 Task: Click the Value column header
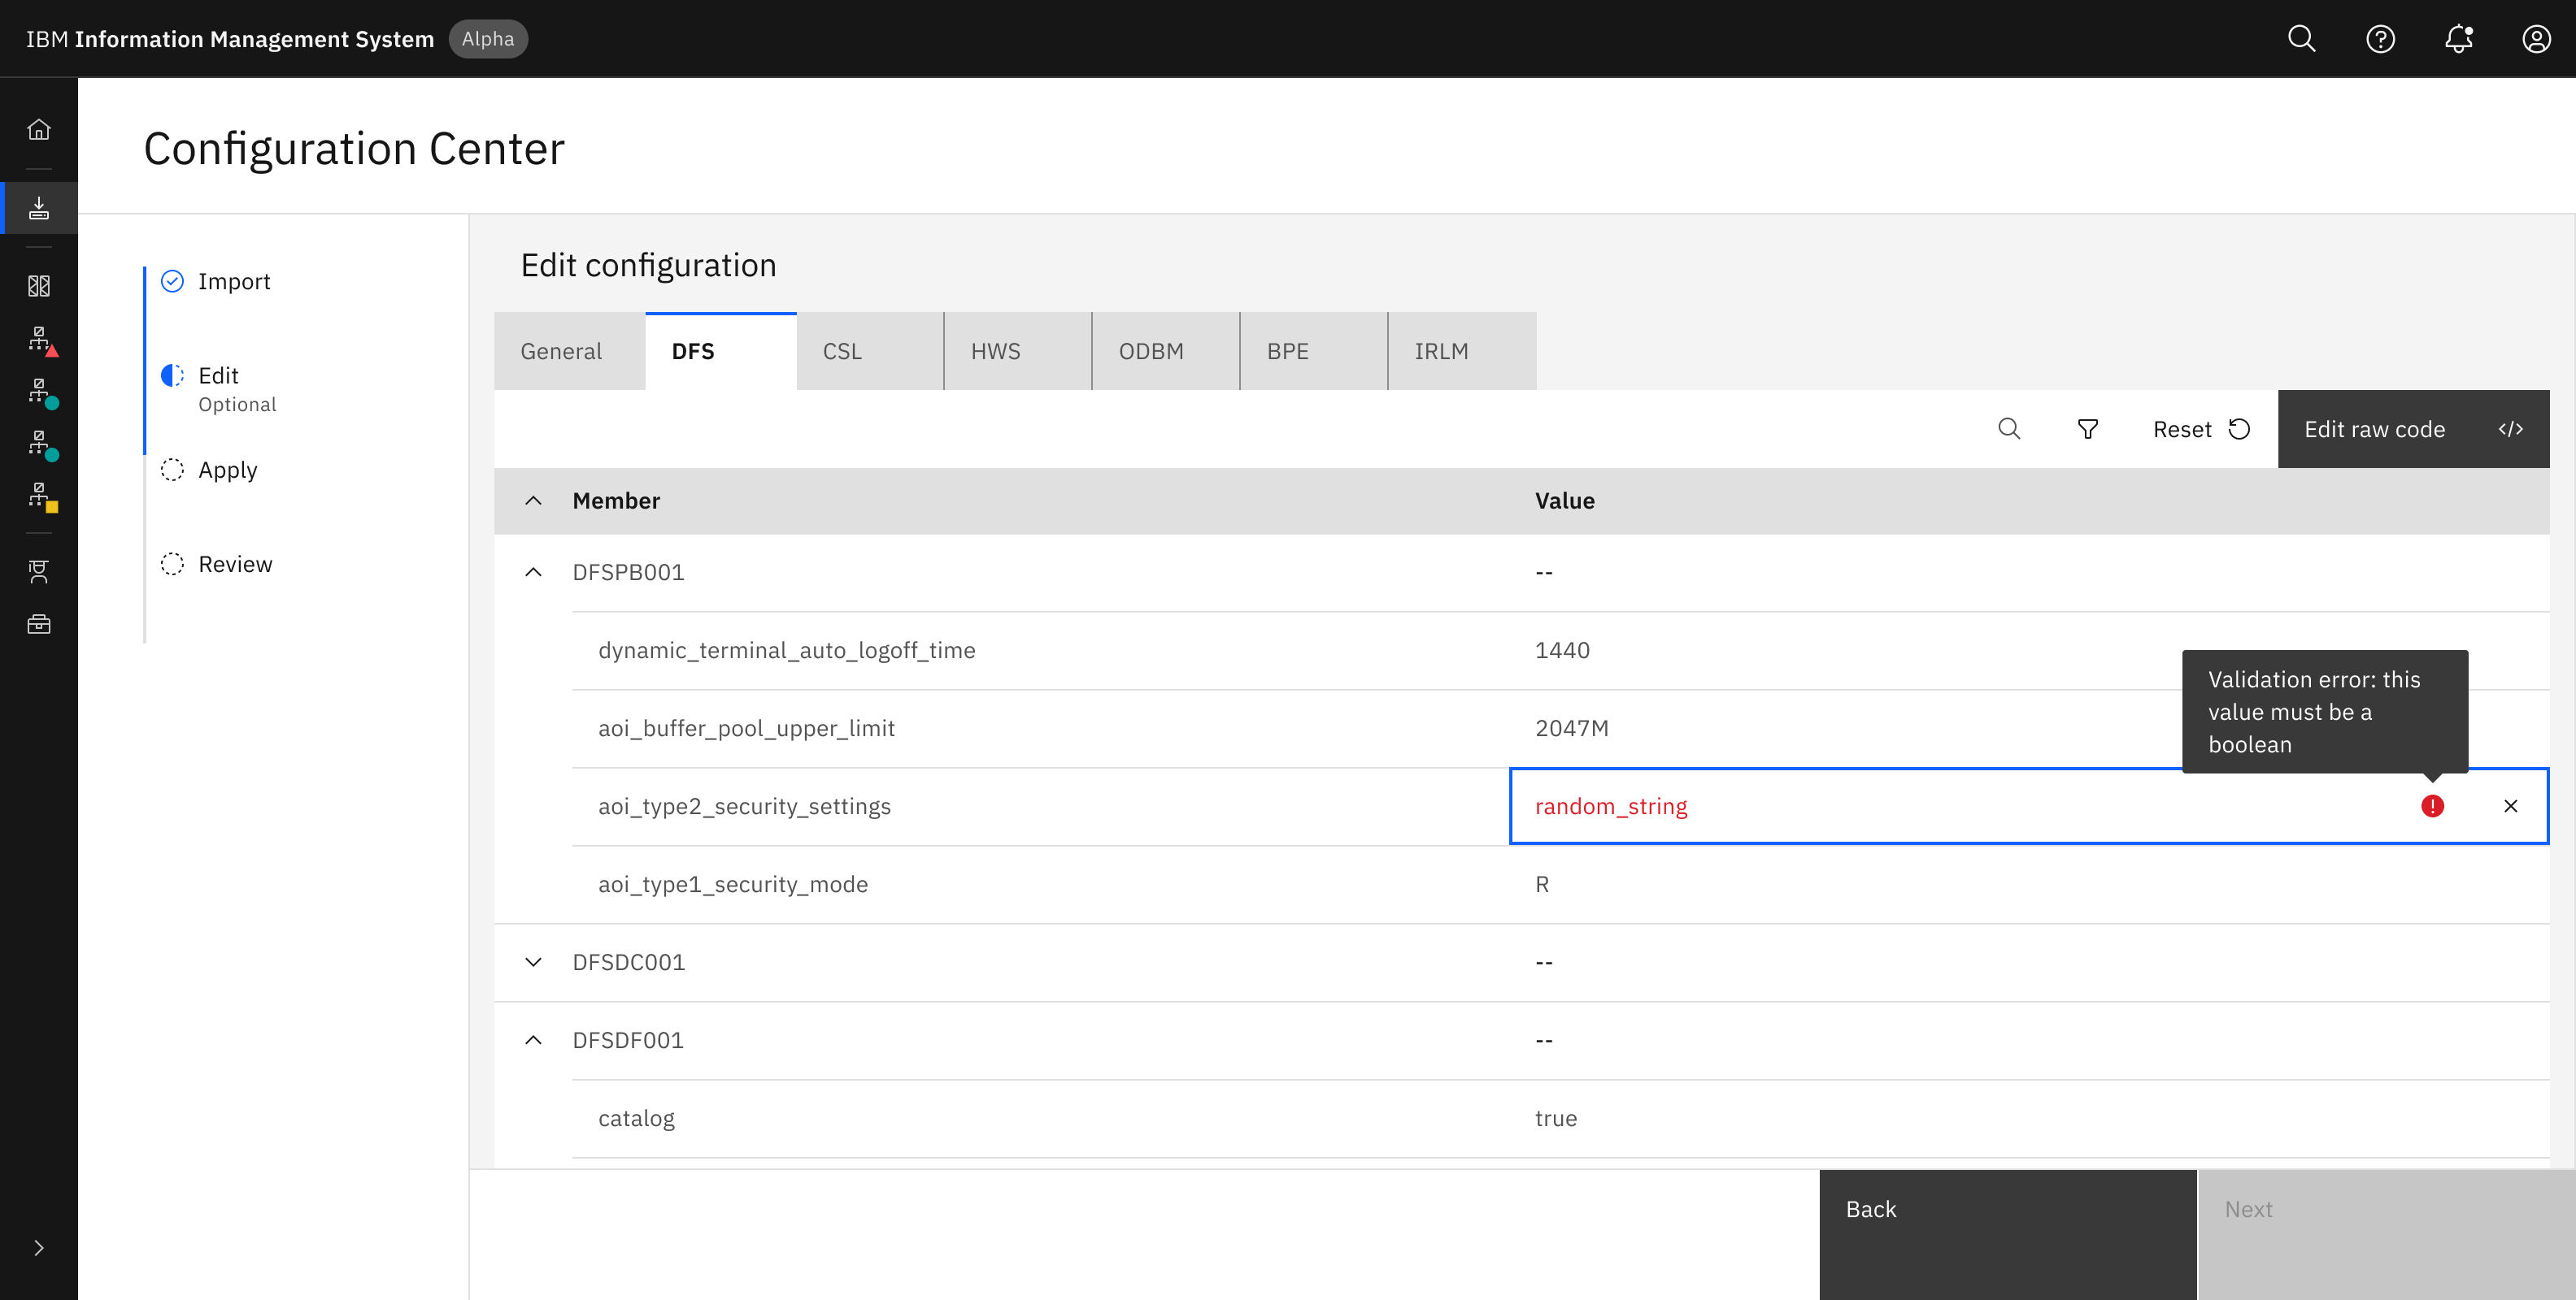tap(1565, 500)
